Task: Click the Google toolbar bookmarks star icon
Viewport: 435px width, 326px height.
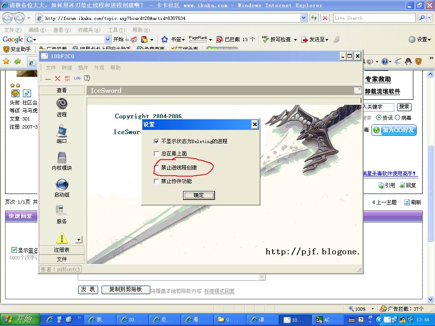Action: [x=164, y=39]
